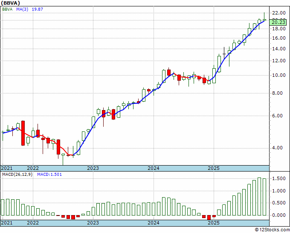Click the MACD:1.501 value label

(x=49, y=175)
